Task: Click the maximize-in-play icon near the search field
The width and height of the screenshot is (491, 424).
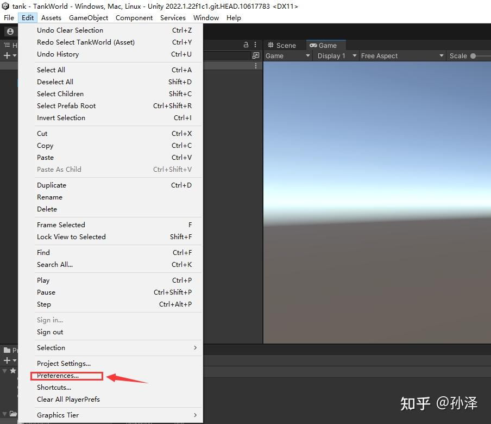Action: [x=255, y=55]
